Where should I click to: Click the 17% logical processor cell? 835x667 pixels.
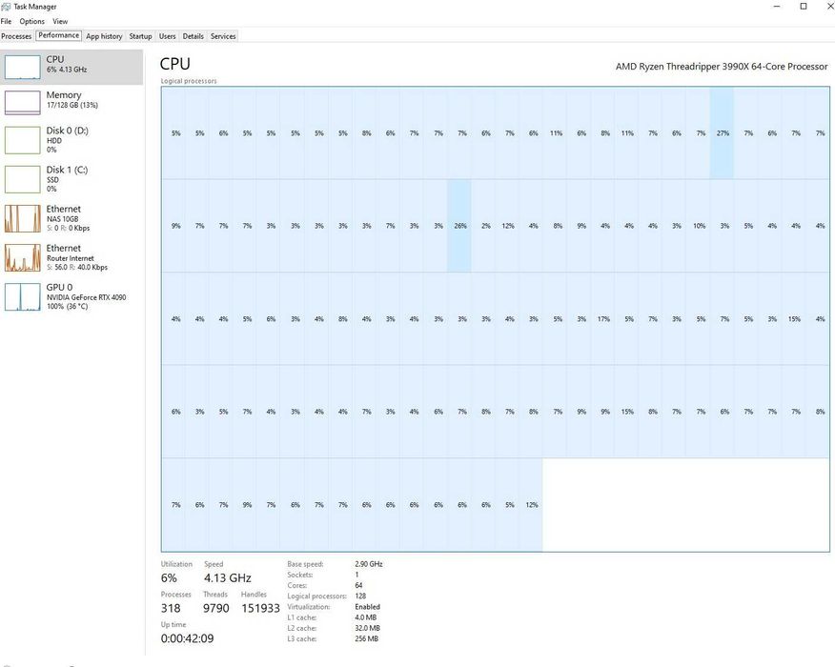pyautogui.click(x=603, y=319)
